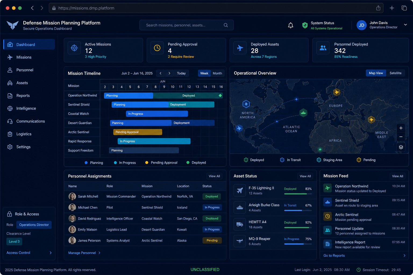This screenshot has height=275, width=413.
Task: Toggle the Pending Approval legend entry
Action: (x=161, y=163)
